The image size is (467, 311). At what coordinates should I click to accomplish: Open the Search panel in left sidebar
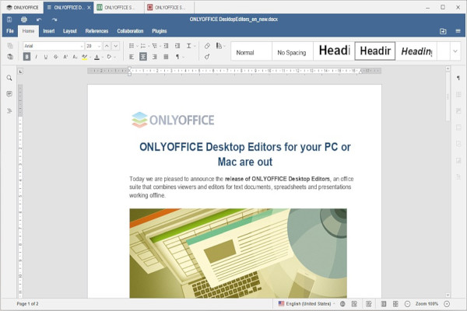coord(9,78)
